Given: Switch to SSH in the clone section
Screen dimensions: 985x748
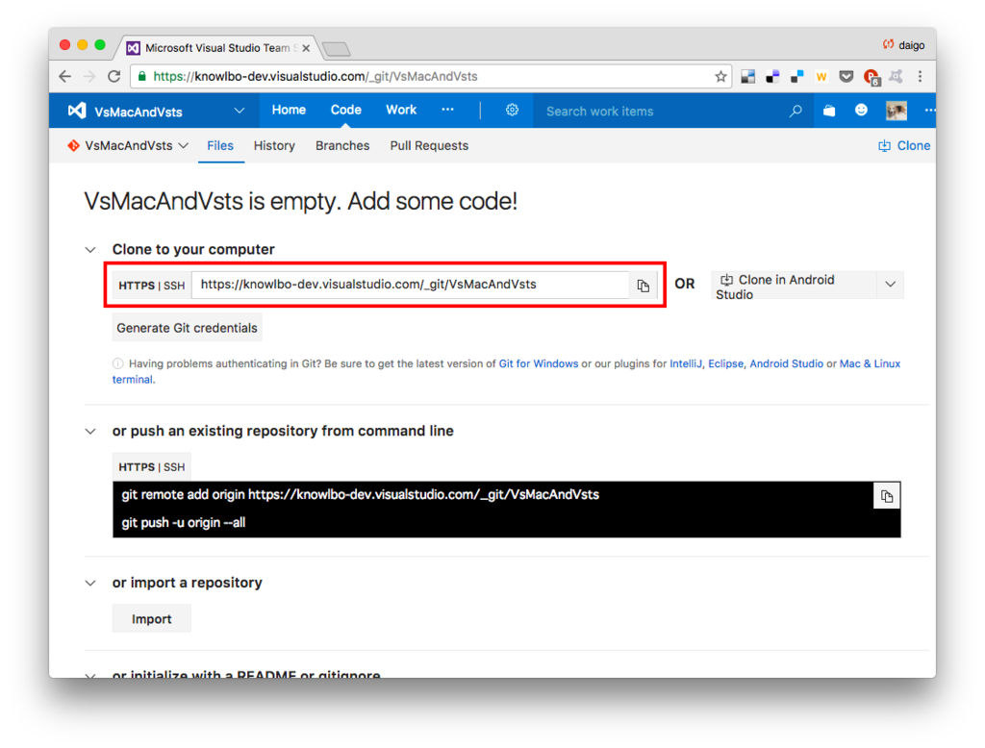Looking at the screenshot, I should tap(174, 286).
